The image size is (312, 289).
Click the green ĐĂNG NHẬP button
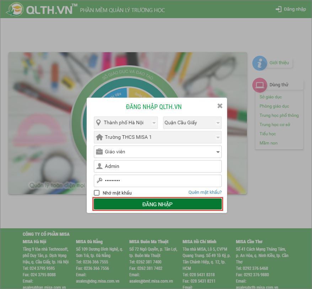pyautogui.click(x=157, y=204)
